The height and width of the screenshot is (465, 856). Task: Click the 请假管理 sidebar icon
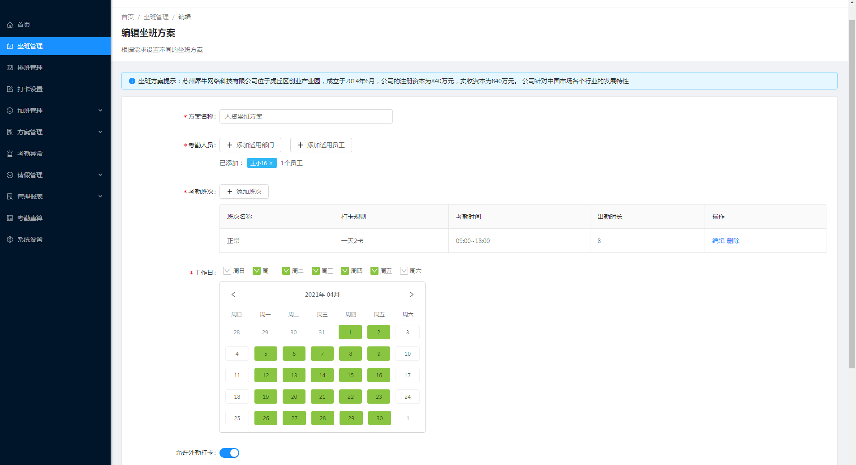10,175
